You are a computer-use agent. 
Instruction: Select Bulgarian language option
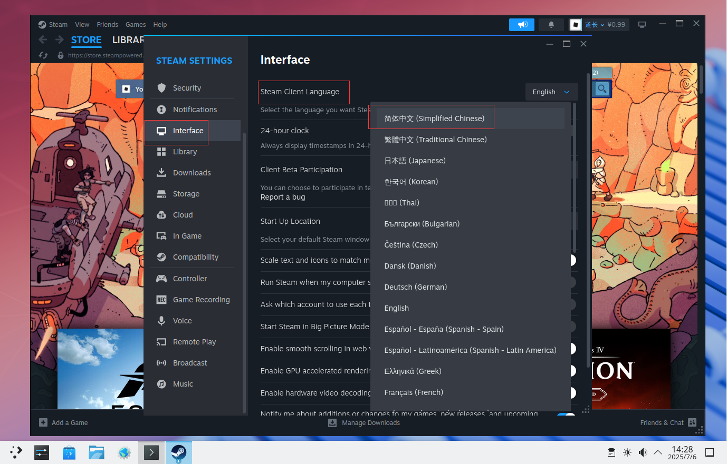pyautogui.click(x=471, y=224)
